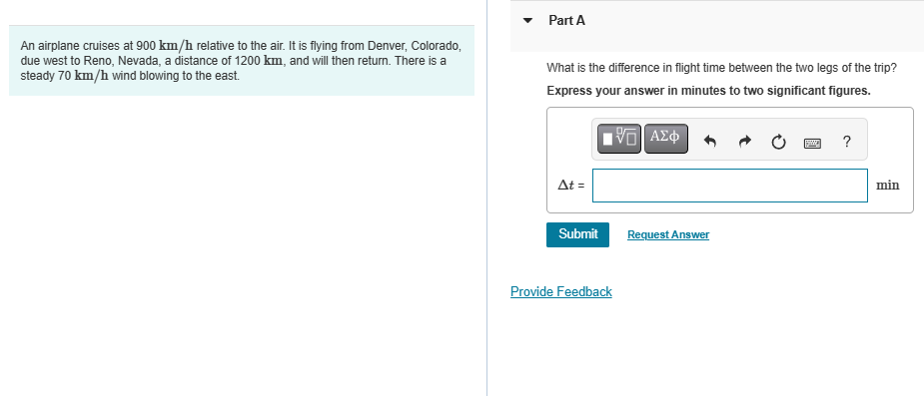The height and width of the screenshot is (396, 924).
Task: Open the Greek symbols ΑΣΦ palette
Action: [666, 139]
